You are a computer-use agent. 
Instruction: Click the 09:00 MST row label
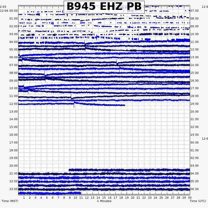tap(14, 81)
